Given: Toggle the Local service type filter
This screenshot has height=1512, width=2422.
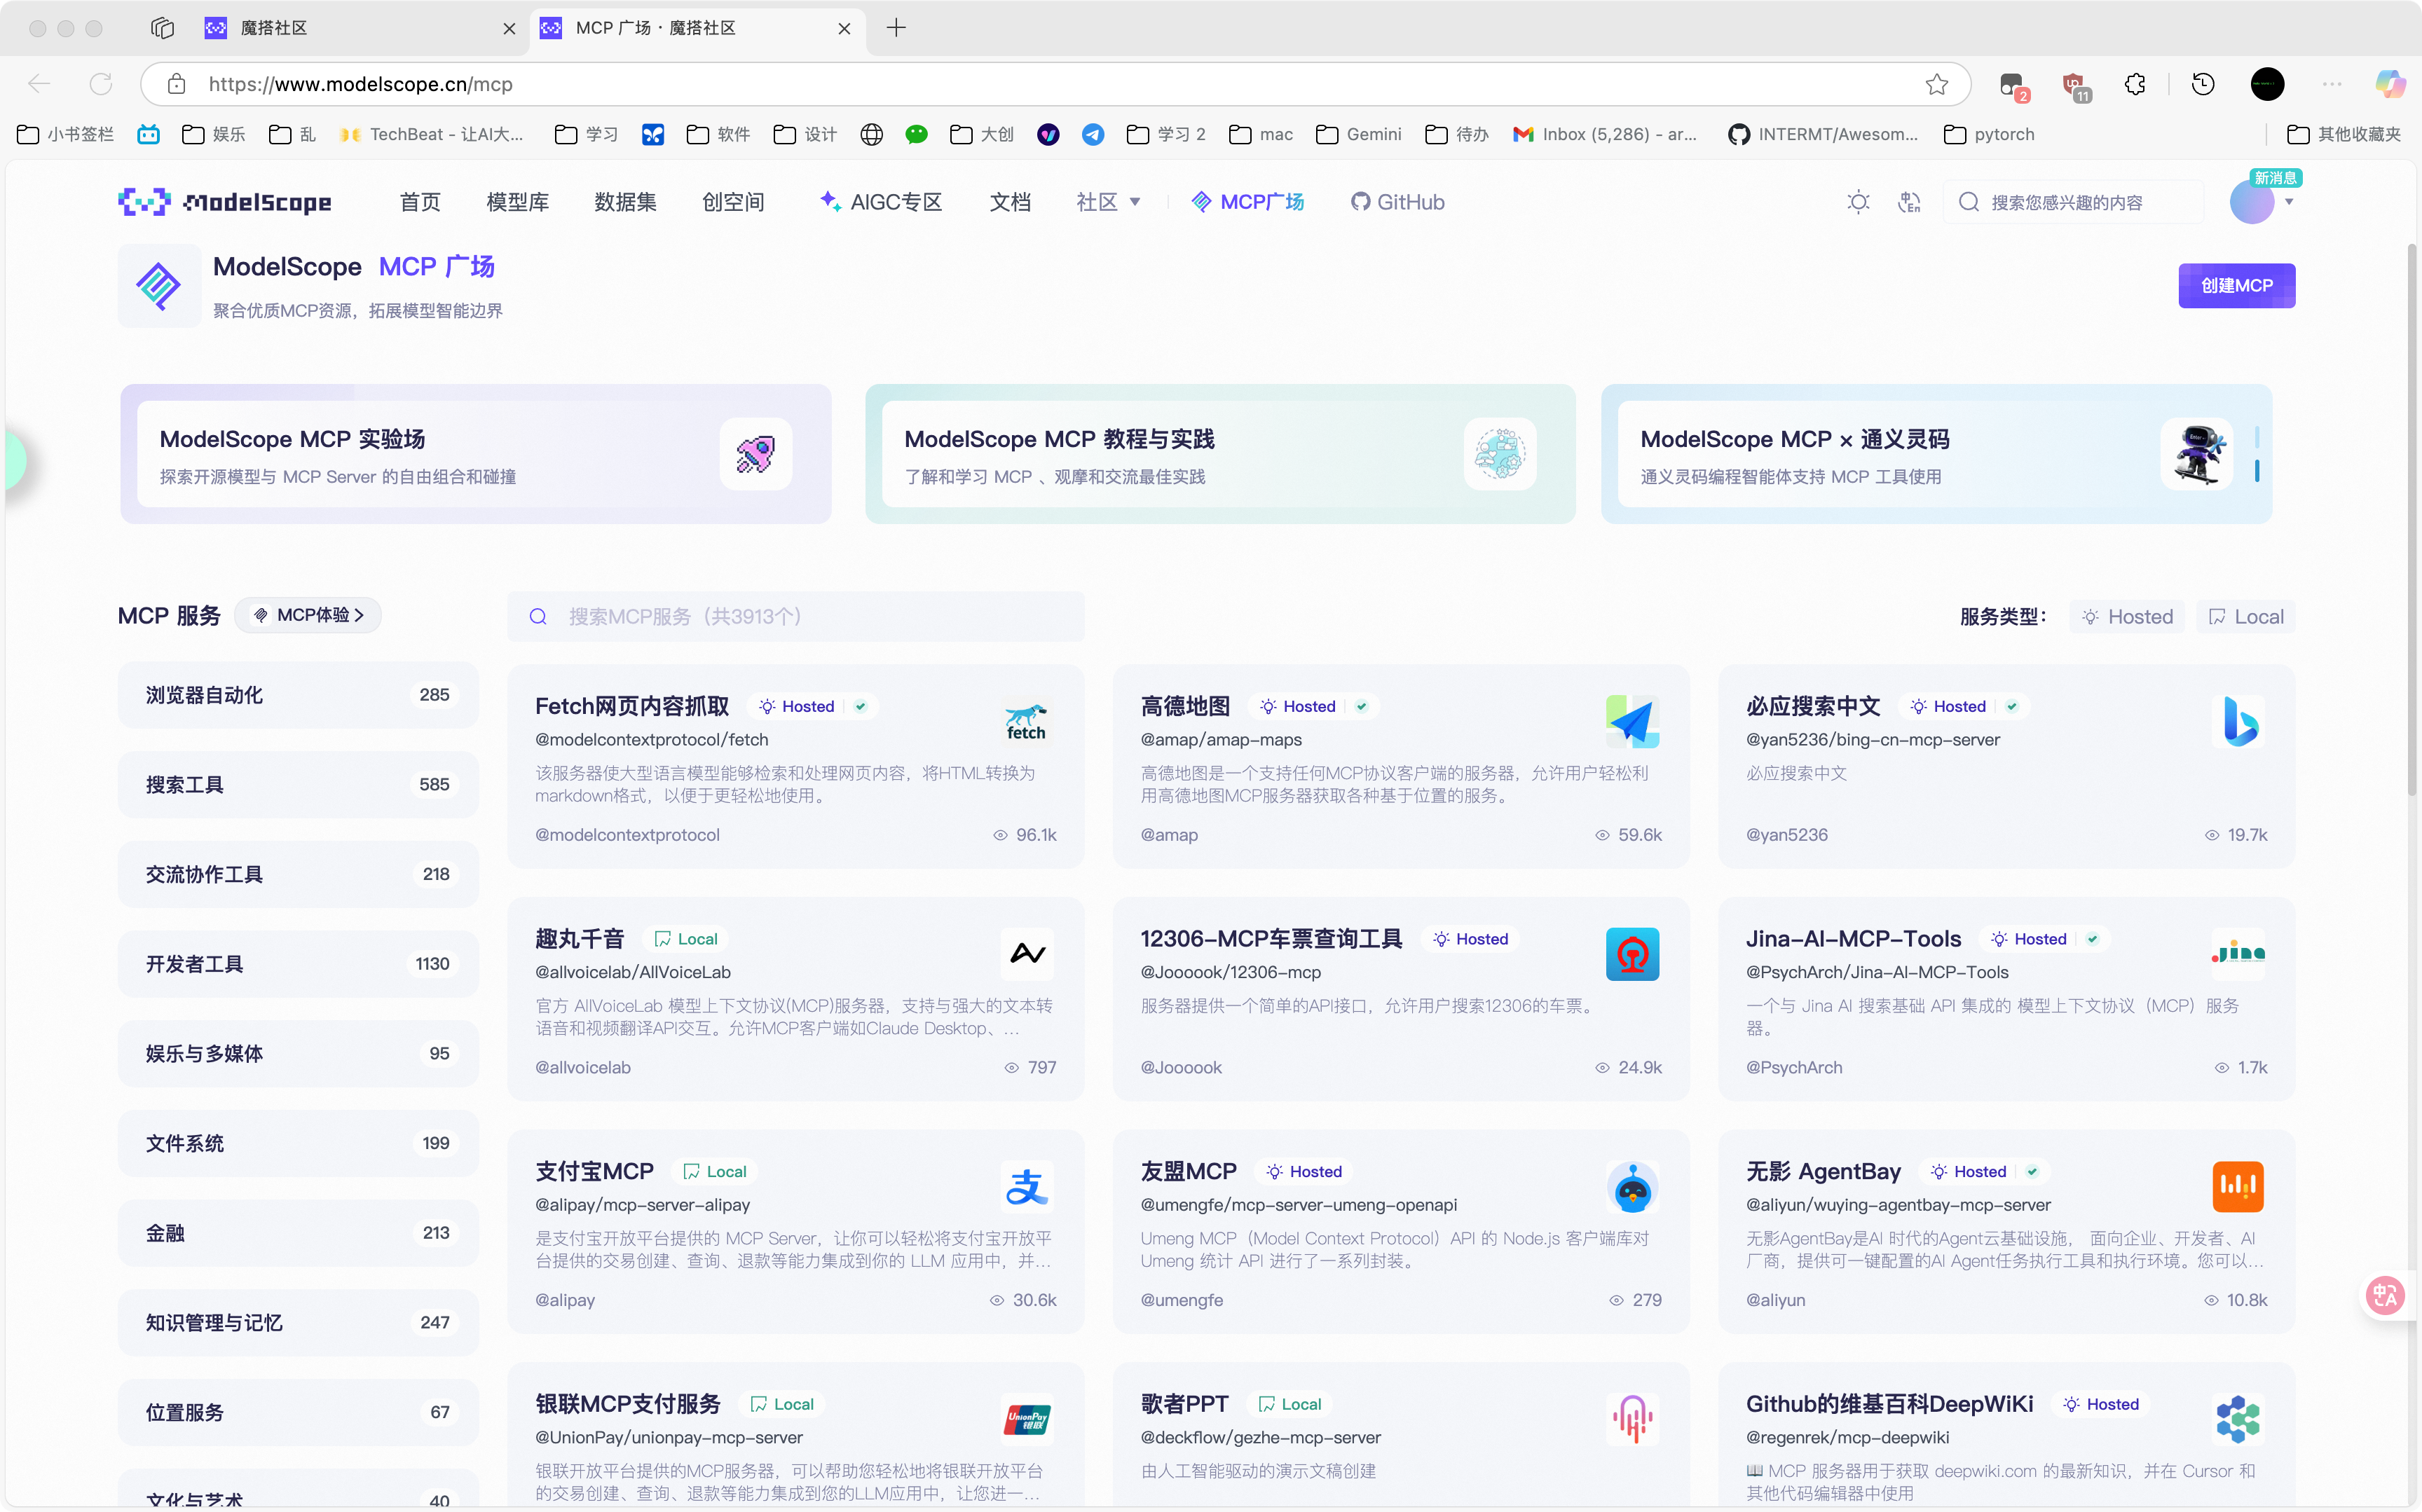Looking at the screenshot, I should 2245,617.
